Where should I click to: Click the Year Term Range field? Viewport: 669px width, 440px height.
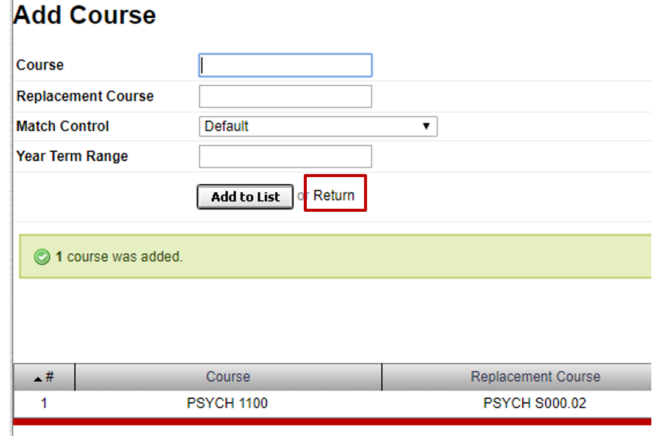[285, 156]
